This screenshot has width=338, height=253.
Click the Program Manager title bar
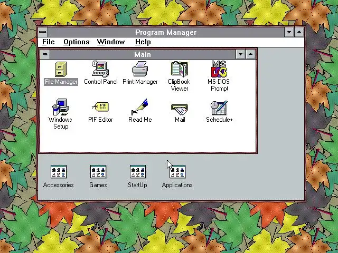point(166,32)
